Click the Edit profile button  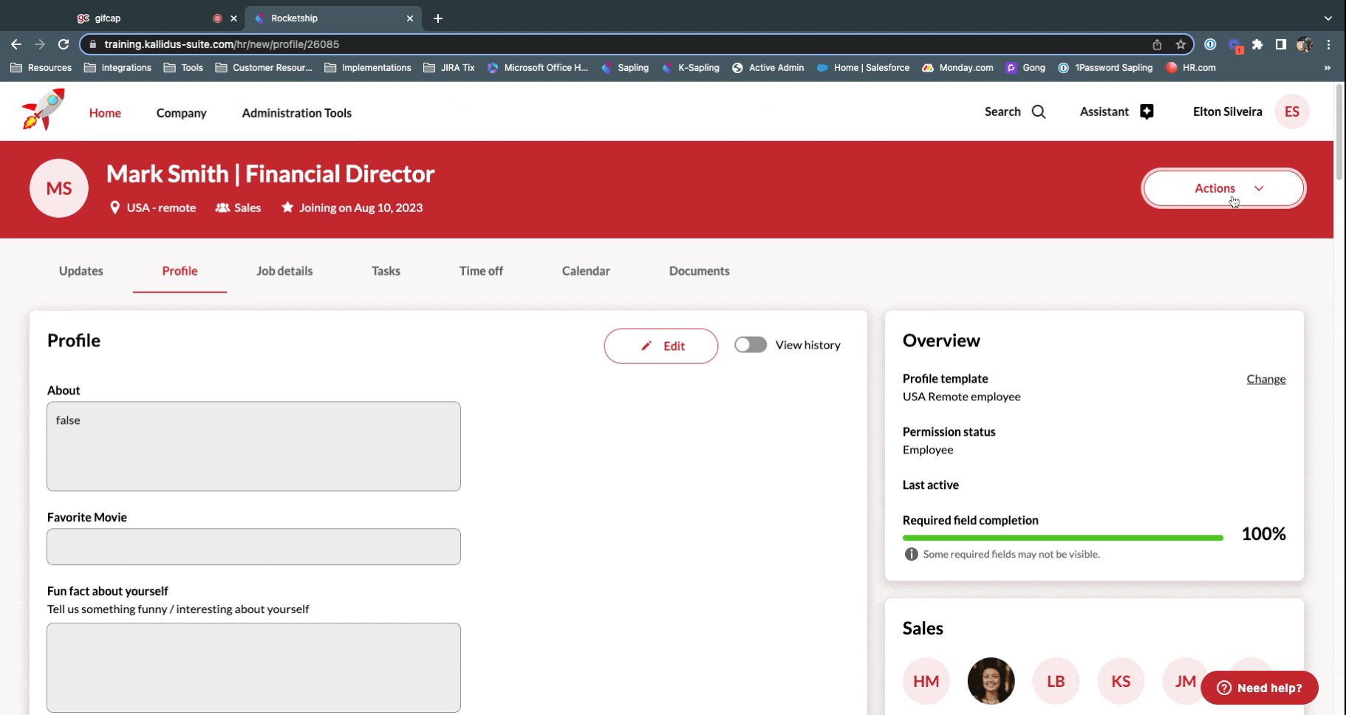(x=660, y=346)
